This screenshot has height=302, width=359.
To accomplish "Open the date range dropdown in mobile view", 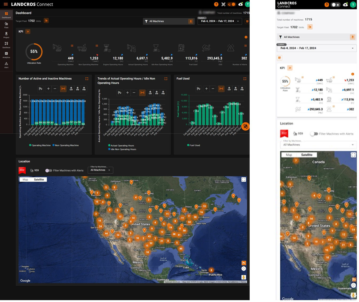I will (x=316, y=48).
